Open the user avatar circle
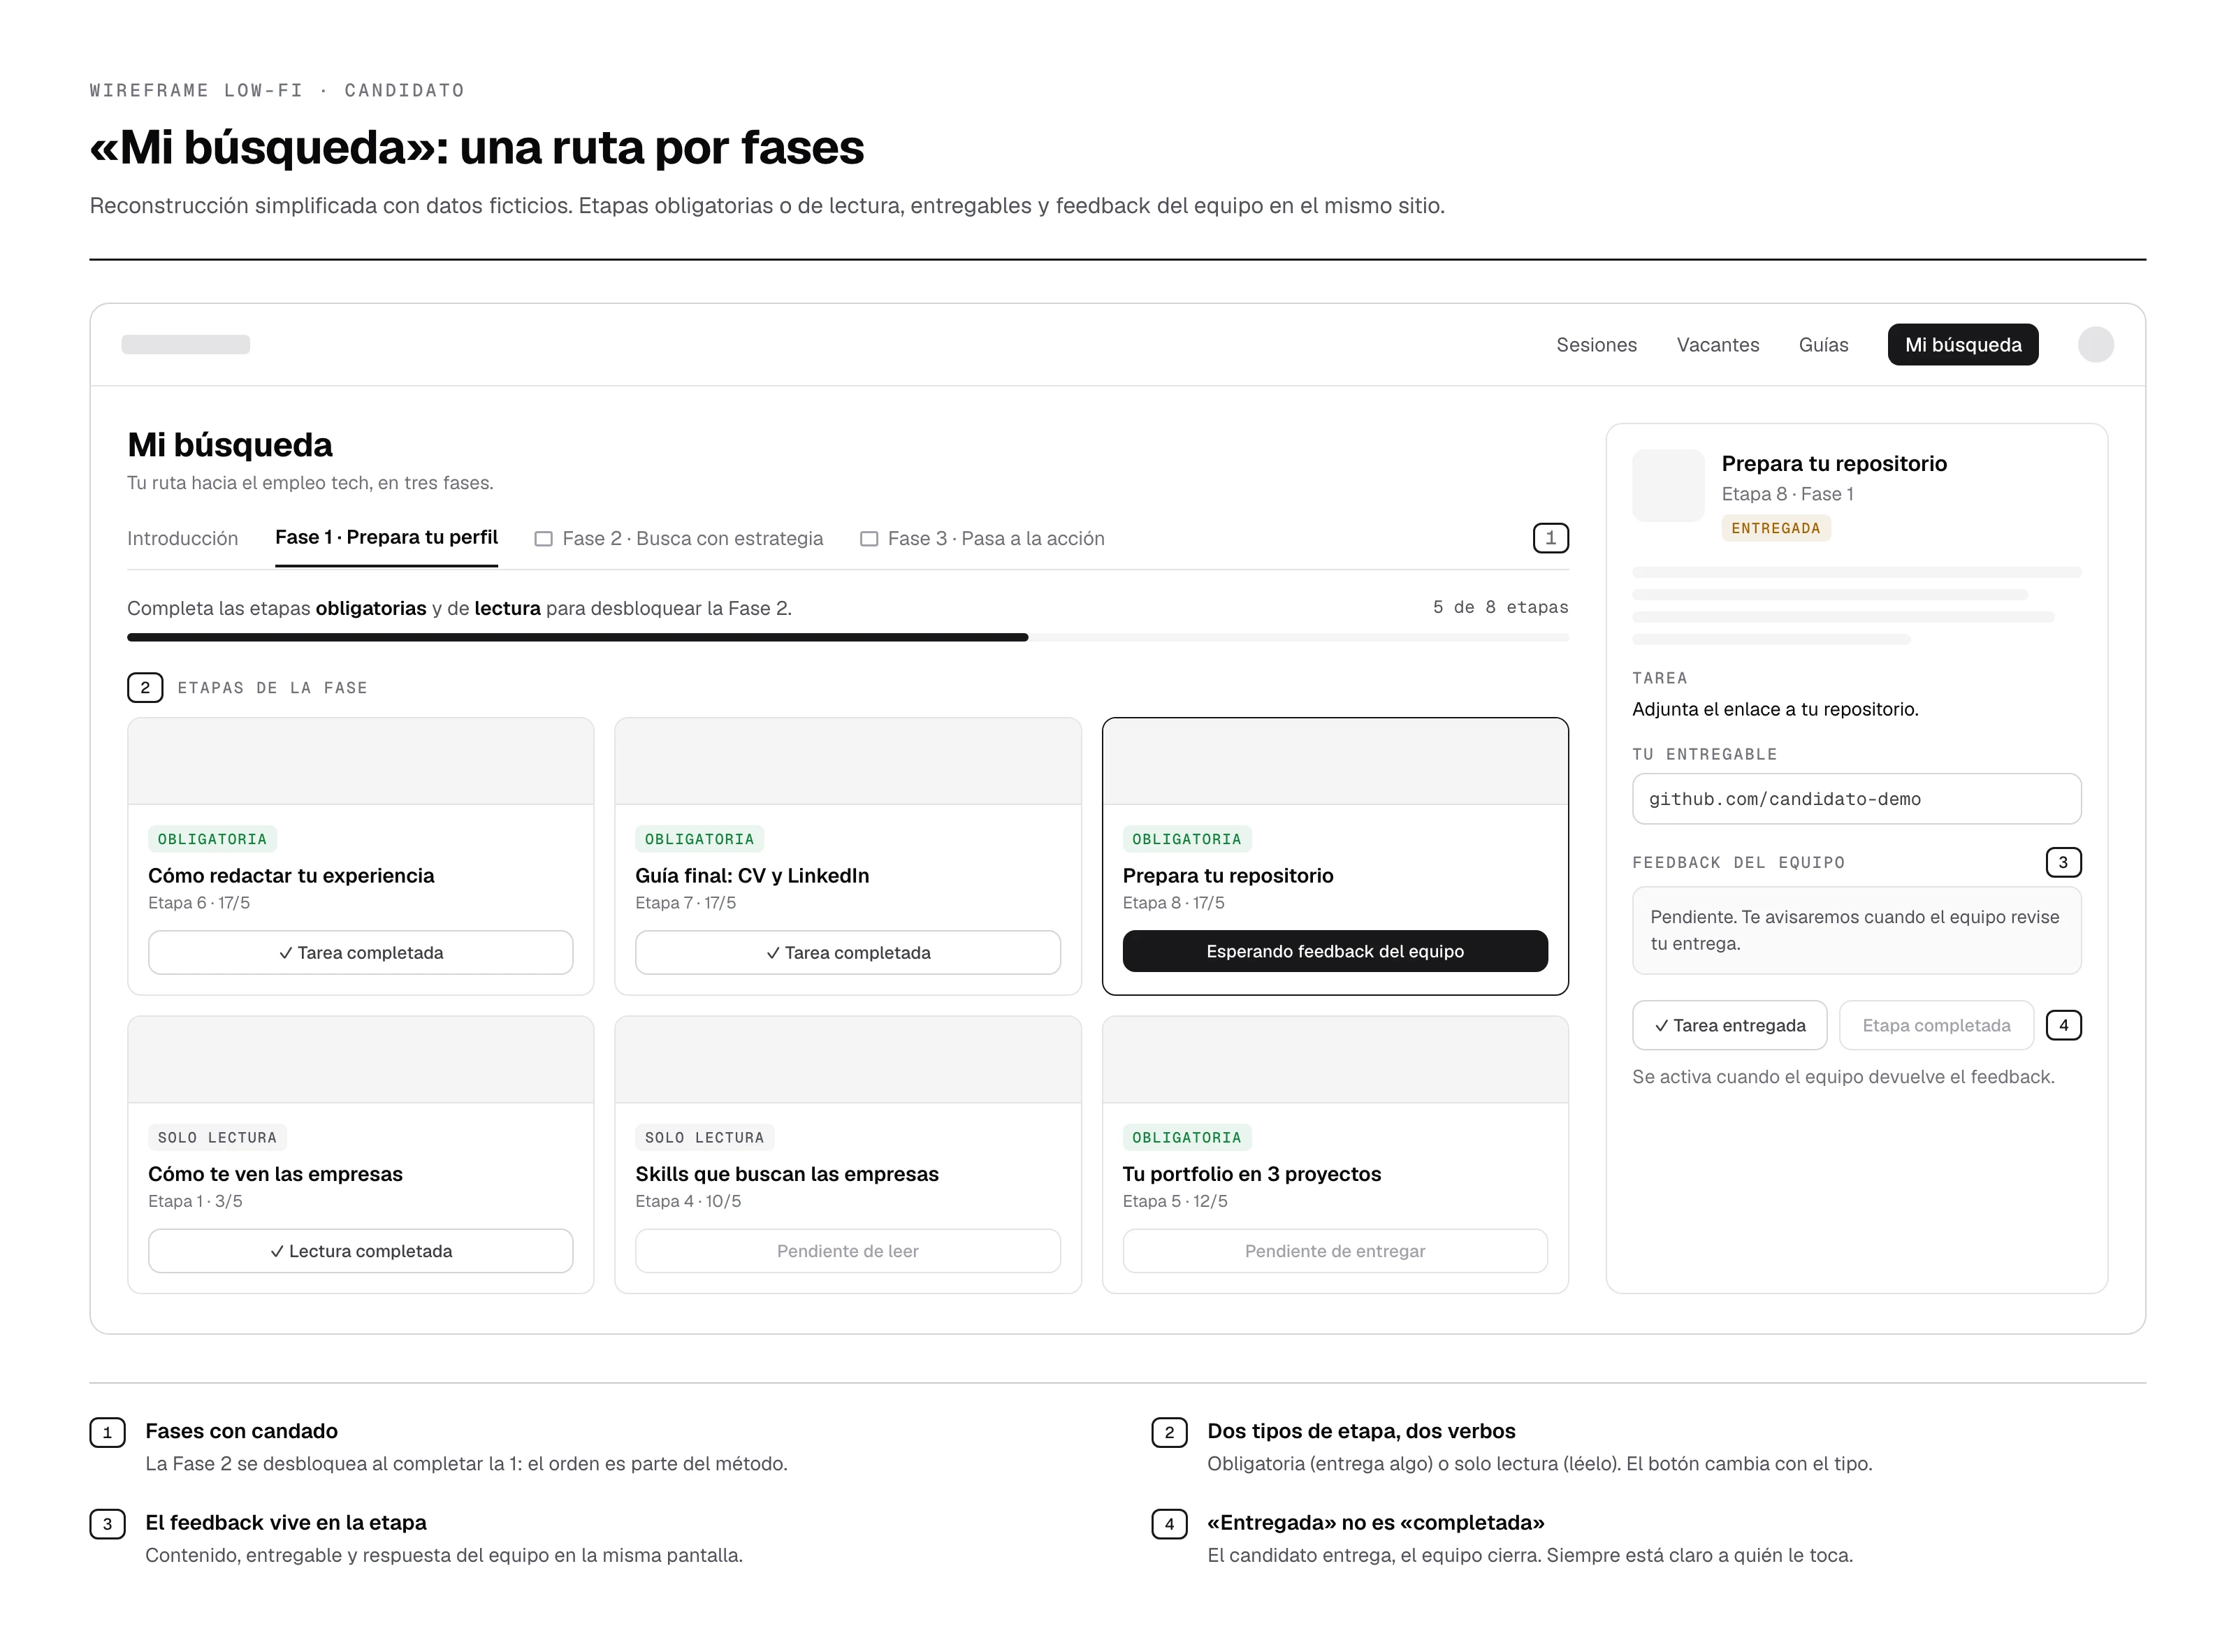2236x1652 pixels. coord(2095,344)
